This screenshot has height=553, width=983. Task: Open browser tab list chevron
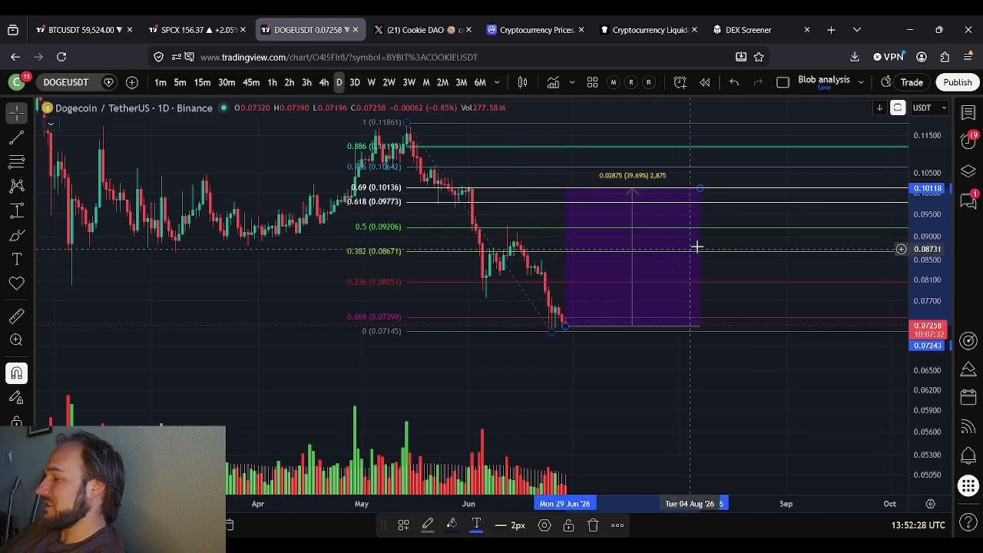tap(856, 30)
